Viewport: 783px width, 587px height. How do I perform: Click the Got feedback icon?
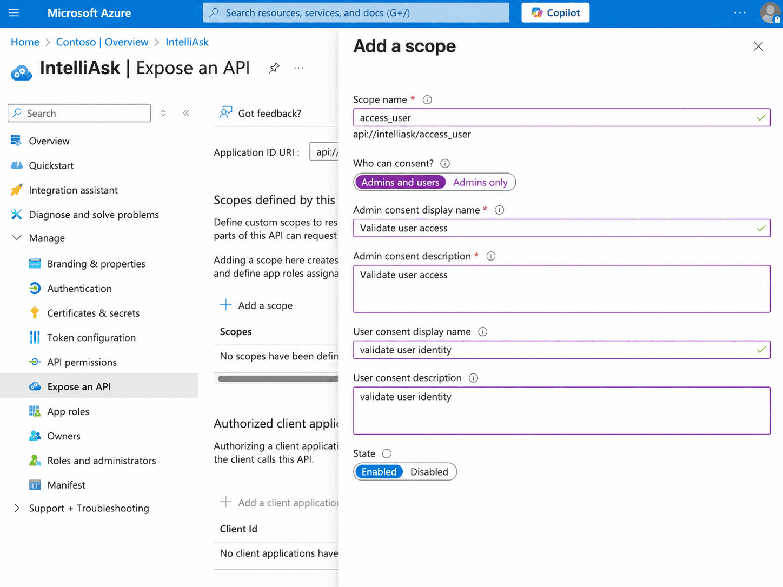(225, 113)
